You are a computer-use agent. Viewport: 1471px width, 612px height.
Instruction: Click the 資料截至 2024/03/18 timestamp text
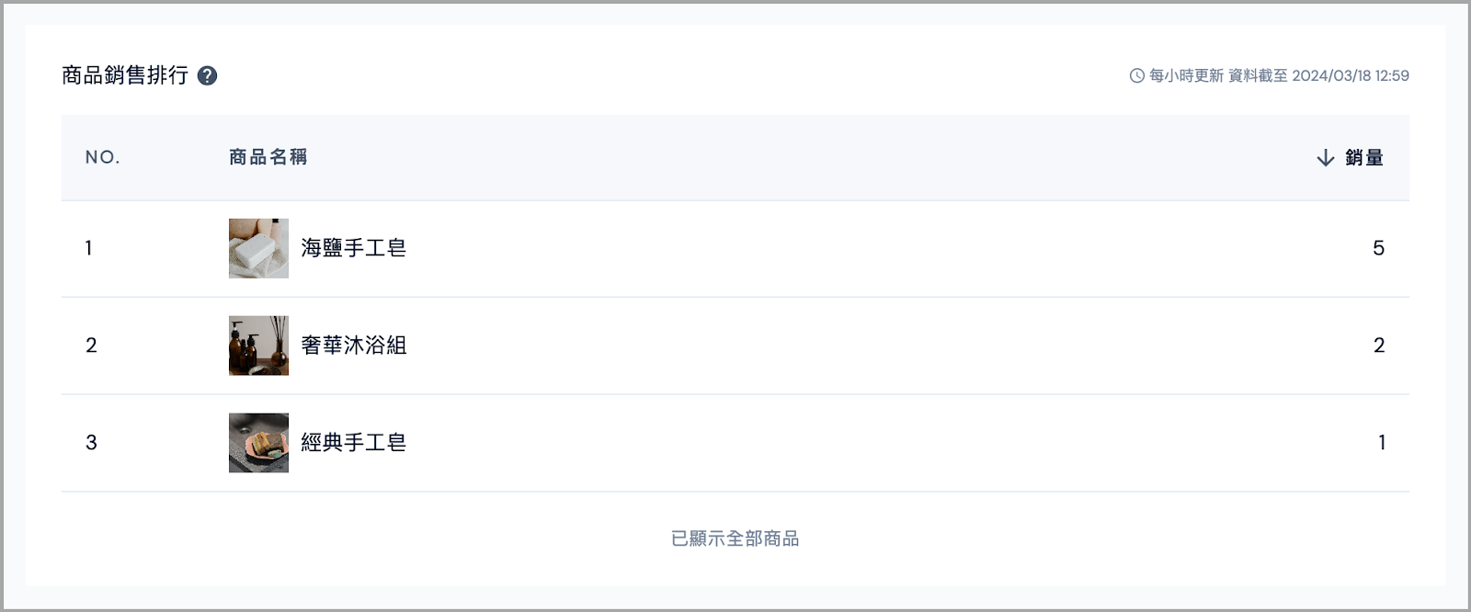(x=1318, y=75)
